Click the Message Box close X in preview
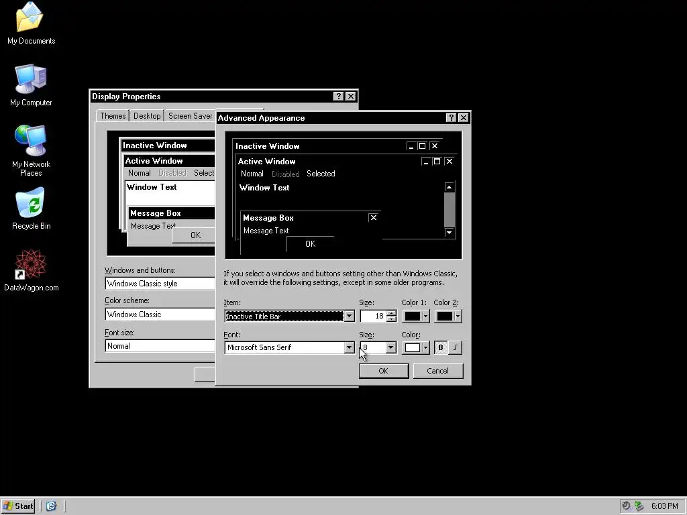Screen dimensions: 687x515 (x=373, y=218)
